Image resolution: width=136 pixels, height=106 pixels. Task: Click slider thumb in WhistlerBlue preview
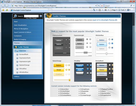(x=106, y=54)
